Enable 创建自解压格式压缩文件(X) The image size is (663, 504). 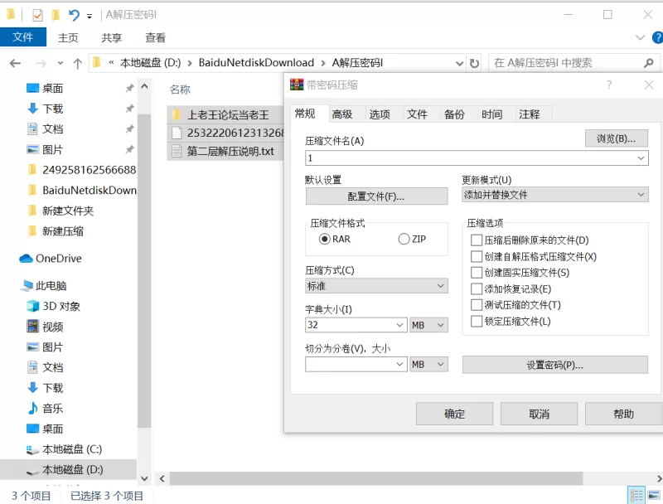[x=477, y=257]
